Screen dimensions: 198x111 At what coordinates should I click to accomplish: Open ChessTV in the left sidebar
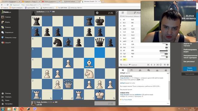click(x=6, y=43)
